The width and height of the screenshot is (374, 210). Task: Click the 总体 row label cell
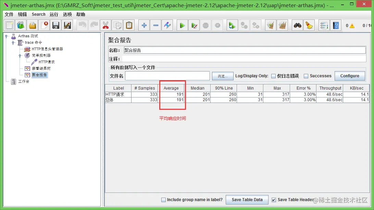[x=118, y=100]
